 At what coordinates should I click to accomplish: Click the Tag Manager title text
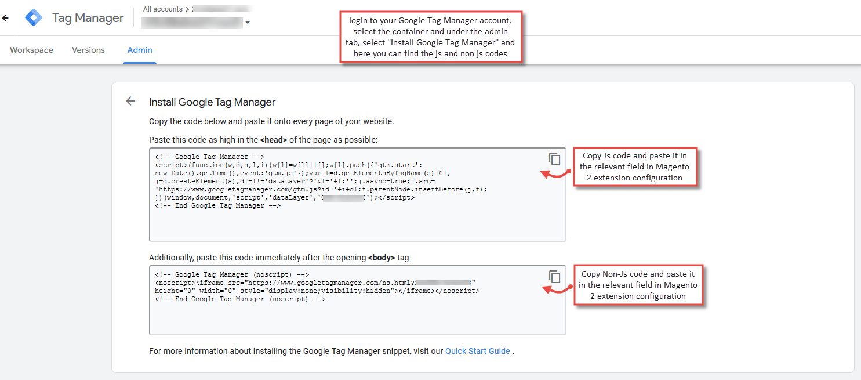tap(88, 17)
